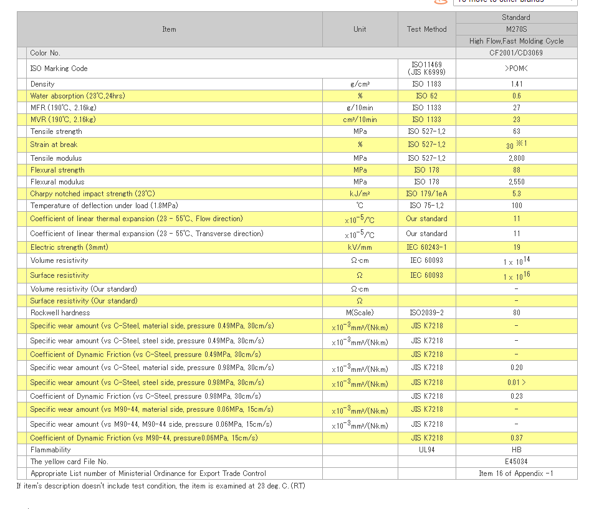Click the "ISO 62" test method cell
This screenshot has width=604, height=509.
427,96
